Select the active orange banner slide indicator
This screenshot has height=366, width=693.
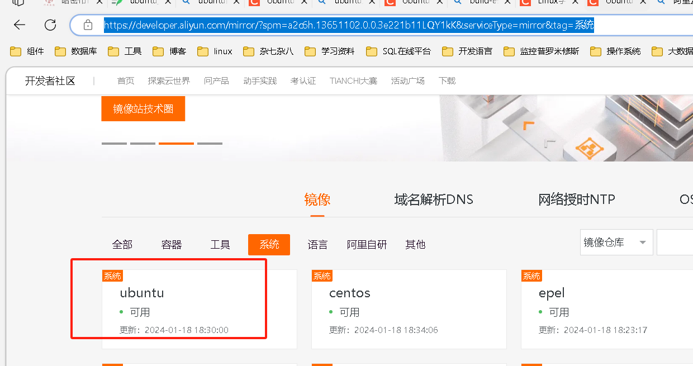(x=176, y=144)
